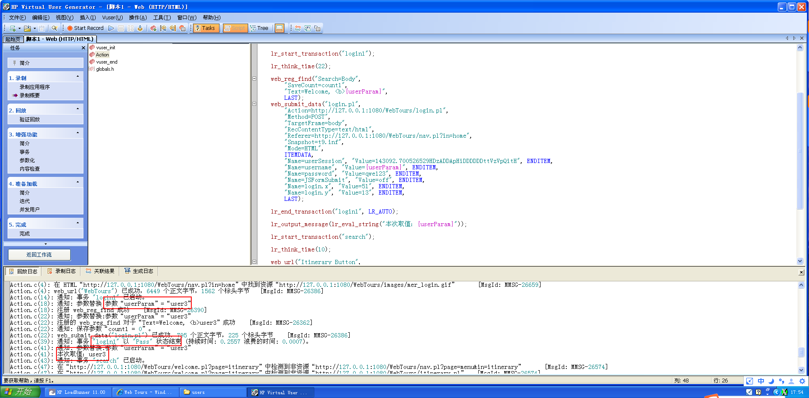
Task: Collapse the '3. 增强功能' task section
Action: pos(78,133)
